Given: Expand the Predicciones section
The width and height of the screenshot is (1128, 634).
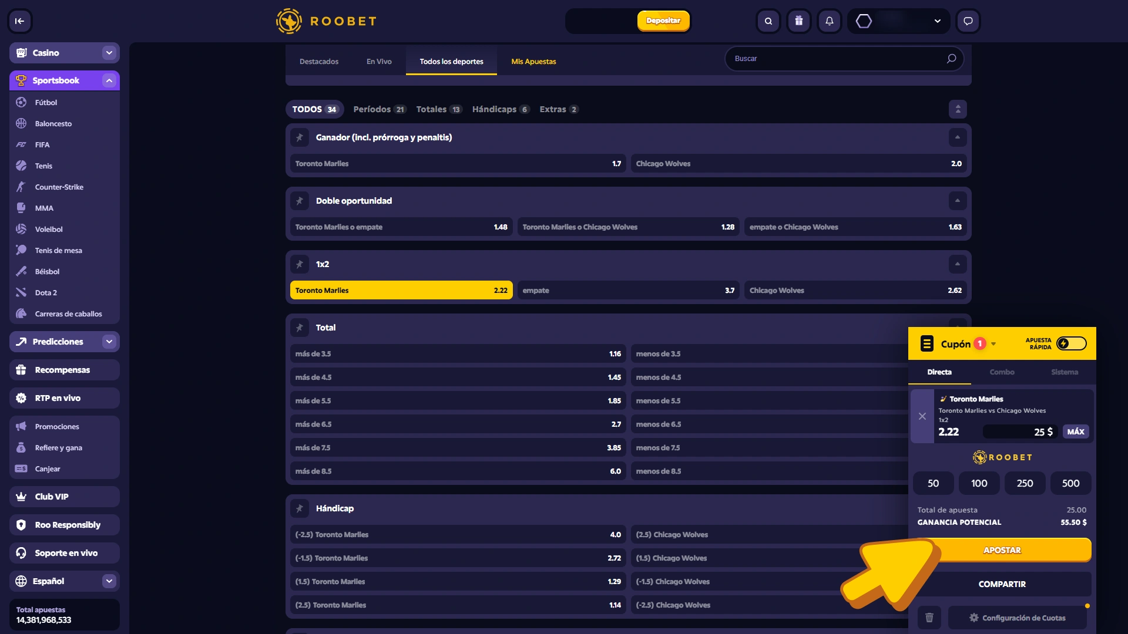Looking at the screenshot, I should point(109,342).
